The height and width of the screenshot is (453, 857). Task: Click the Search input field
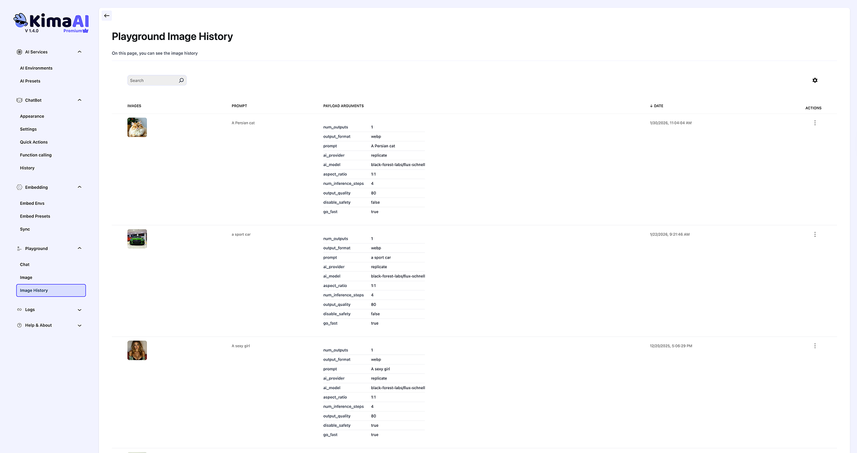pyautogui.click(x=152, y=80)
